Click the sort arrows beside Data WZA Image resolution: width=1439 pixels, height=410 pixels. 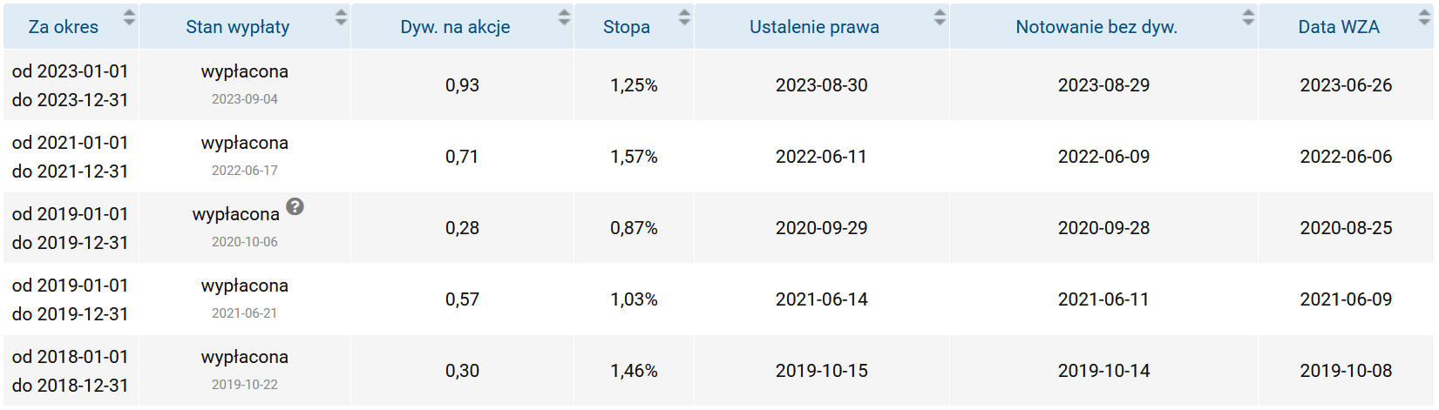coord(1424,17)
